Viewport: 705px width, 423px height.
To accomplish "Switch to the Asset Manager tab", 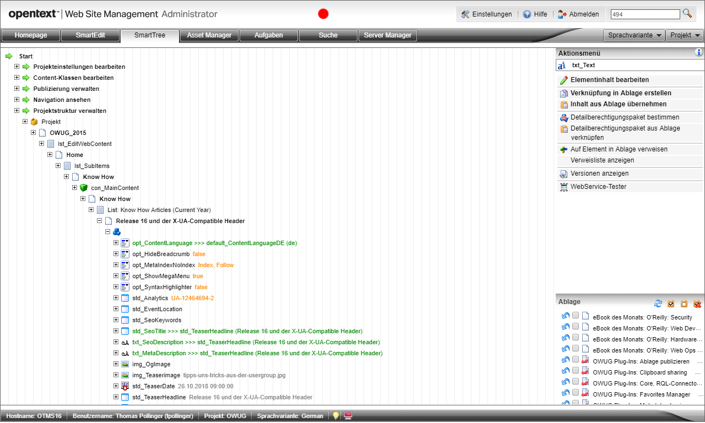I will [x=209, y=35].
